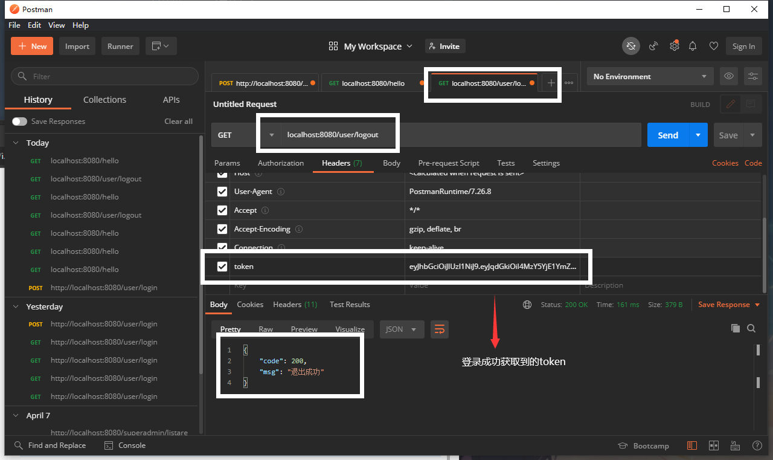Open the Send button dropdown arrow
Image resolution: width=773 pixels, height=460 pixels.
[x=698, y=135]
